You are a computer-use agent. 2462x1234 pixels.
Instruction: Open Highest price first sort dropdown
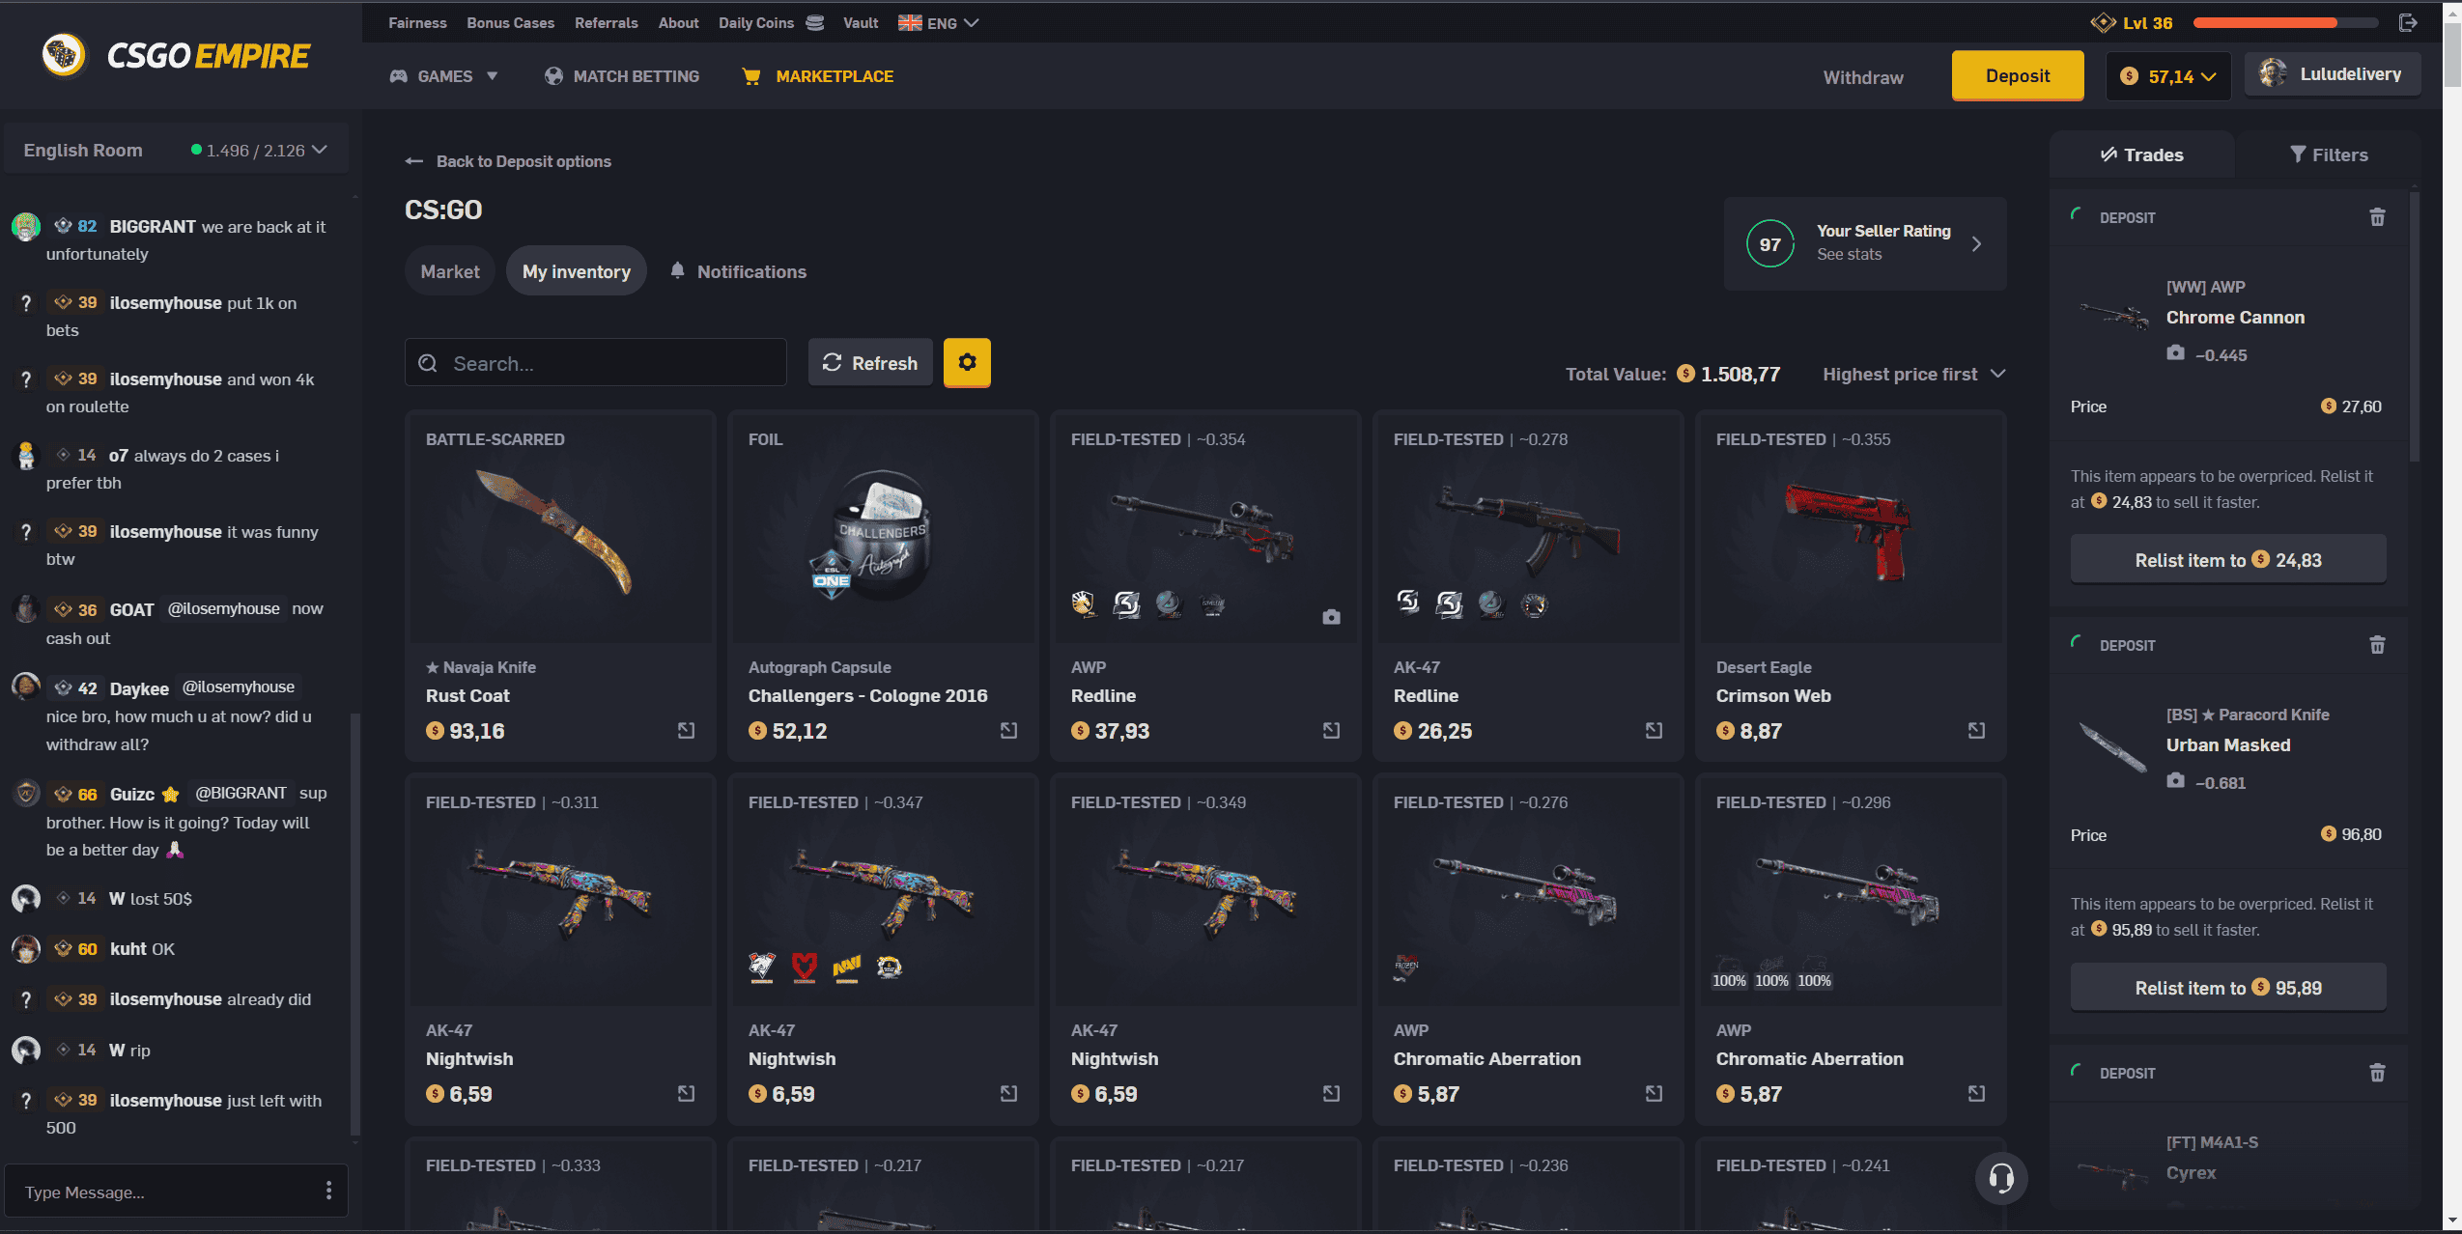[1913, 374]
